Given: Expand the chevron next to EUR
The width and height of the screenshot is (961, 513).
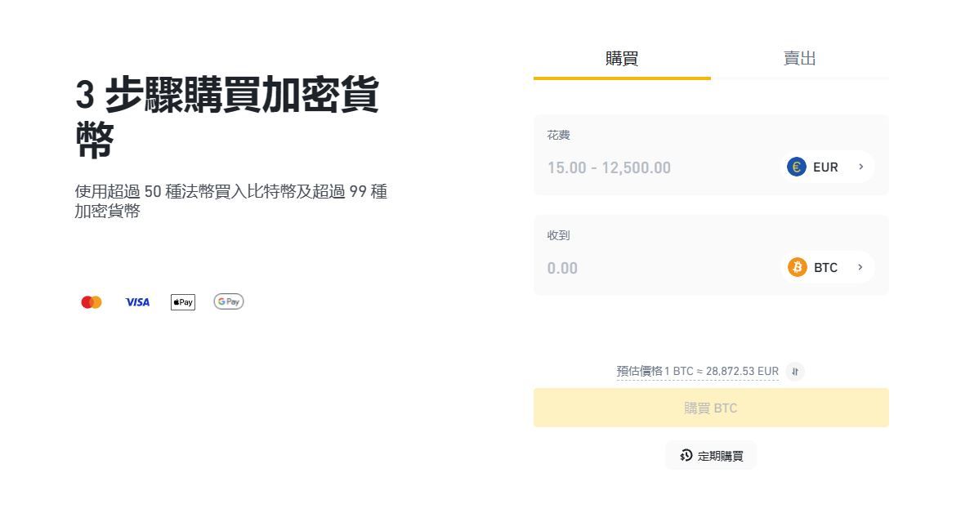Looking at the screenshot, I should pyautogui.click(x=861, y=167).
